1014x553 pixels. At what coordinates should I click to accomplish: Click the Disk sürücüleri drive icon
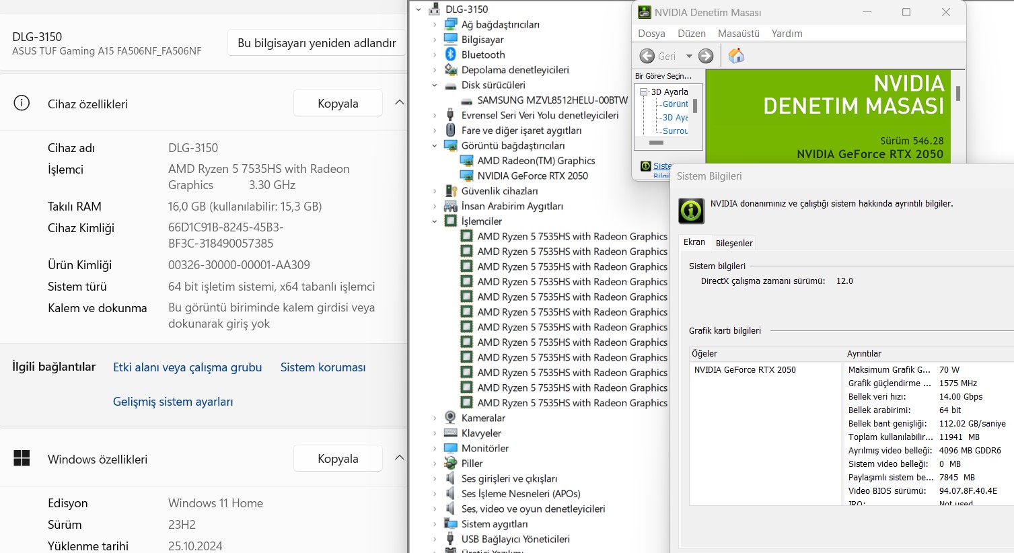coord(451,85)
